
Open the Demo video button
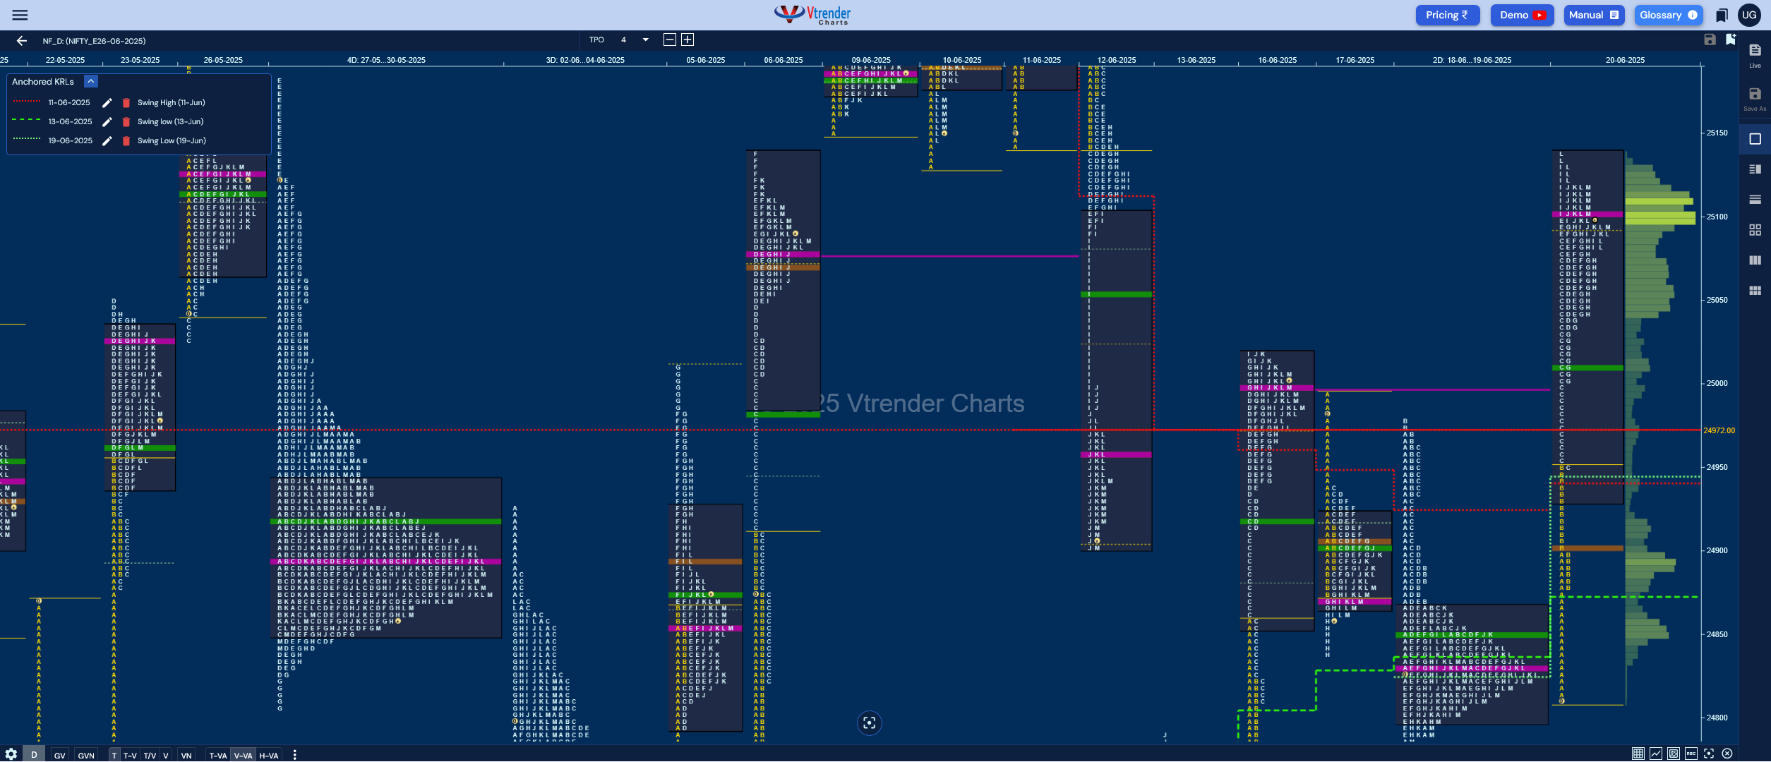(x=1522, y=15)
